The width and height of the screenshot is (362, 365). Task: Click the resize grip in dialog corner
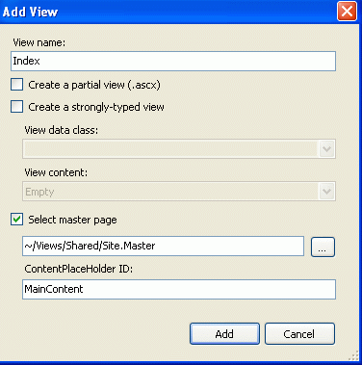[x=353, y=355]
